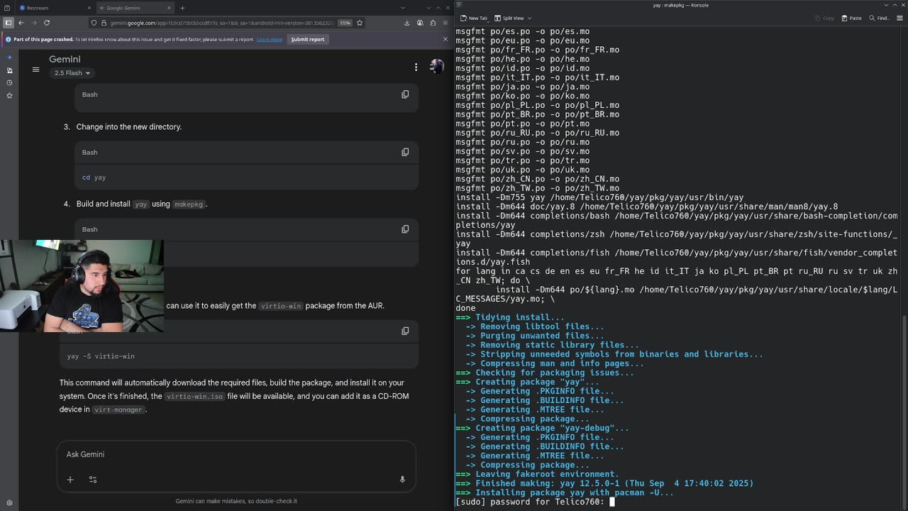The height and width of the screenshot is (511, 908).
Task: Click Paste in Konsole toolbar
Action: click(851, 18)
